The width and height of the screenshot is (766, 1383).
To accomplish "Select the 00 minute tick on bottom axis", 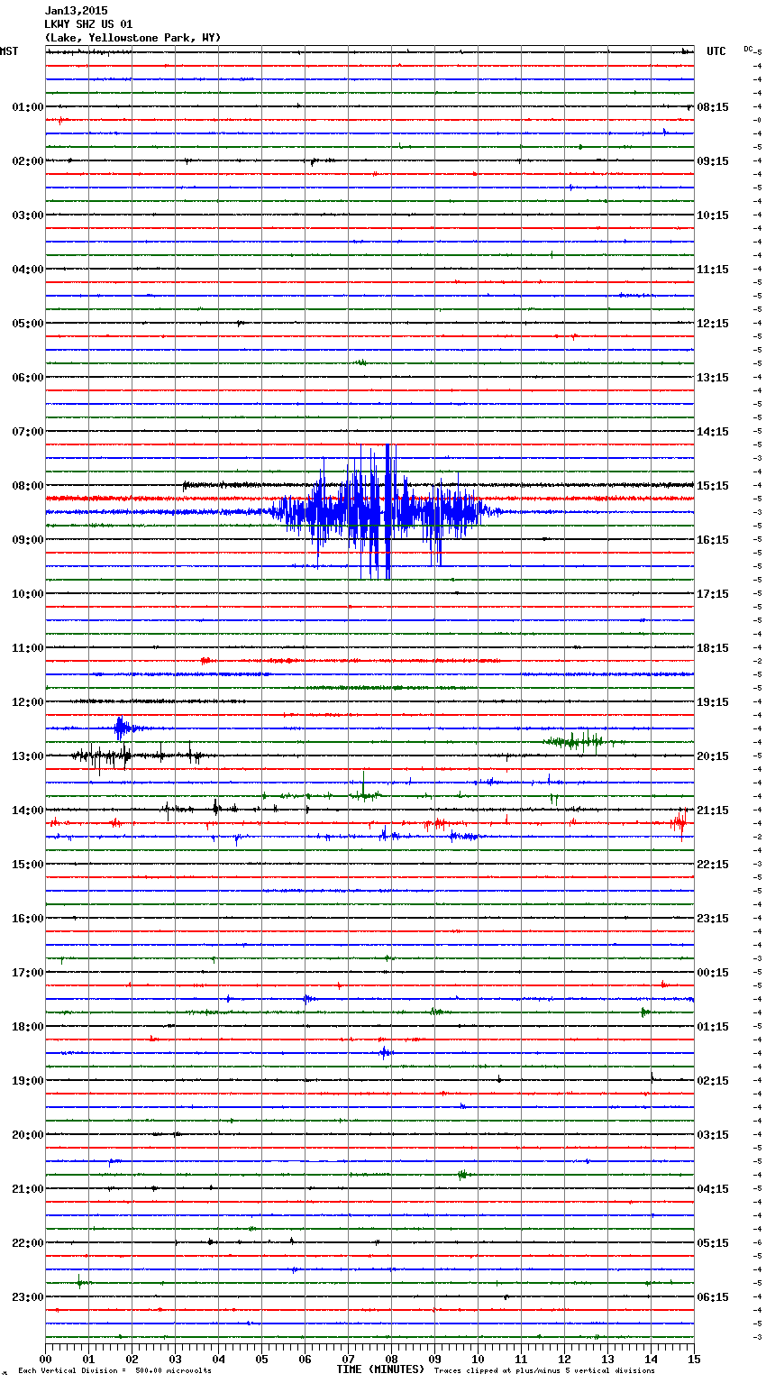I will click(x=46, y=1359).
